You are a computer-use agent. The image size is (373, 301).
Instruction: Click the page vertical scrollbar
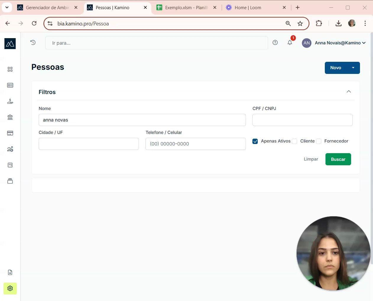pos(372,148)
